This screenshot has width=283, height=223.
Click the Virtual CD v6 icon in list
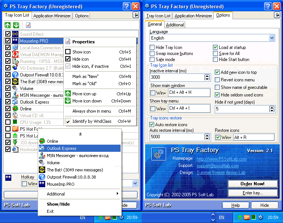coord(15,116)
